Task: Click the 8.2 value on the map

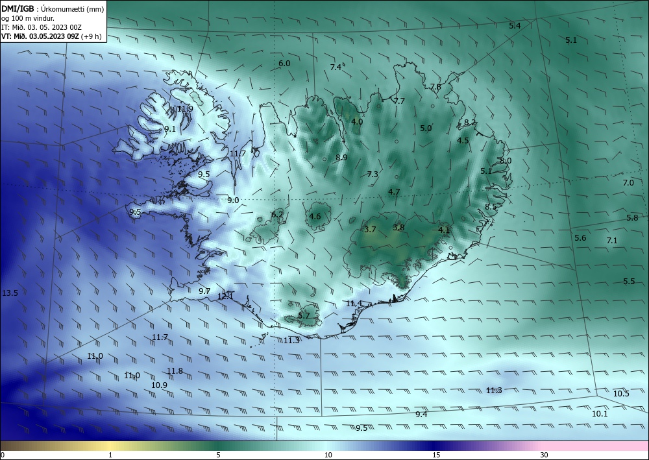Action: click(470, 123)
